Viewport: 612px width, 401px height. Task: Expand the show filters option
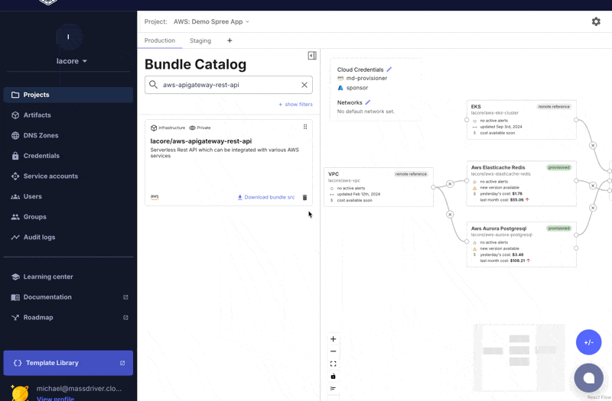point(295,105)
